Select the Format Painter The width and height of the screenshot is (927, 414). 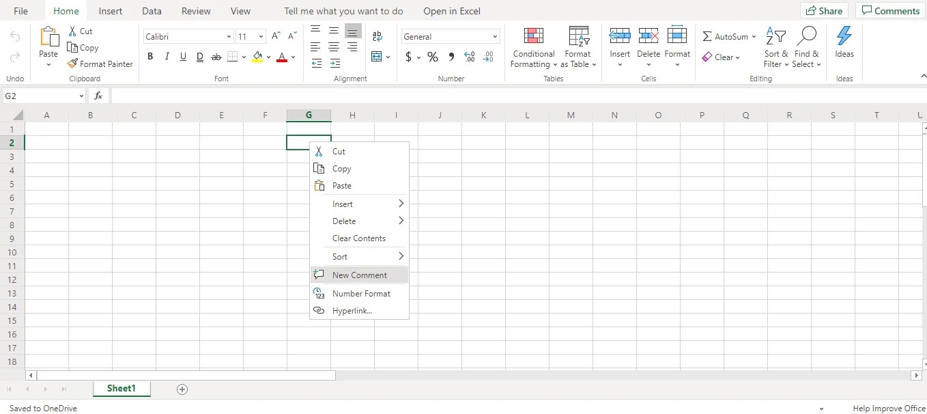coord(100,64)
